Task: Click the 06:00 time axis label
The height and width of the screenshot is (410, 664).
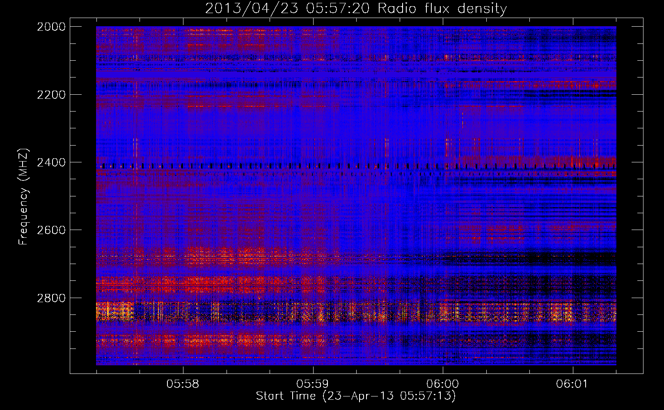Action: [443, 384]
